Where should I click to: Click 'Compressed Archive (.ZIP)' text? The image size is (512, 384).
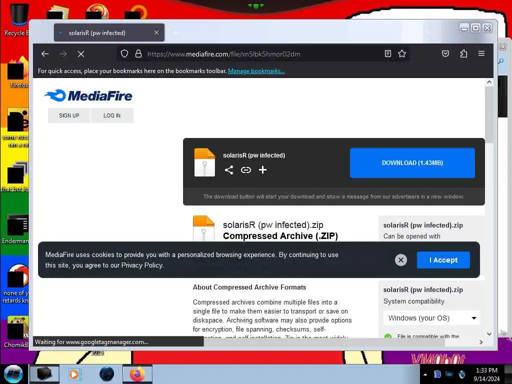tap(280, 236)
